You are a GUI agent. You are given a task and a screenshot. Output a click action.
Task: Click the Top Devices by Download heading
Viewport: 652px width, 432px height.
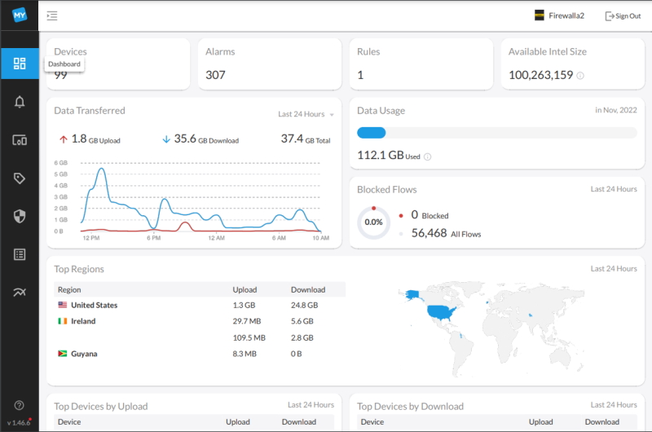[x=410, y=406]
